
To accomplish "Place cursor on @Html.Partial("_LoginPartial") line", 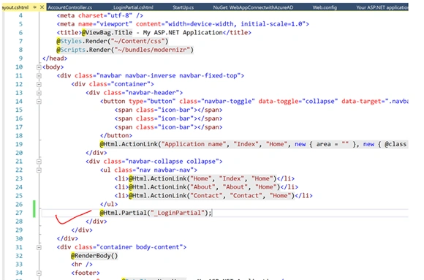I will tap(224, 213).
